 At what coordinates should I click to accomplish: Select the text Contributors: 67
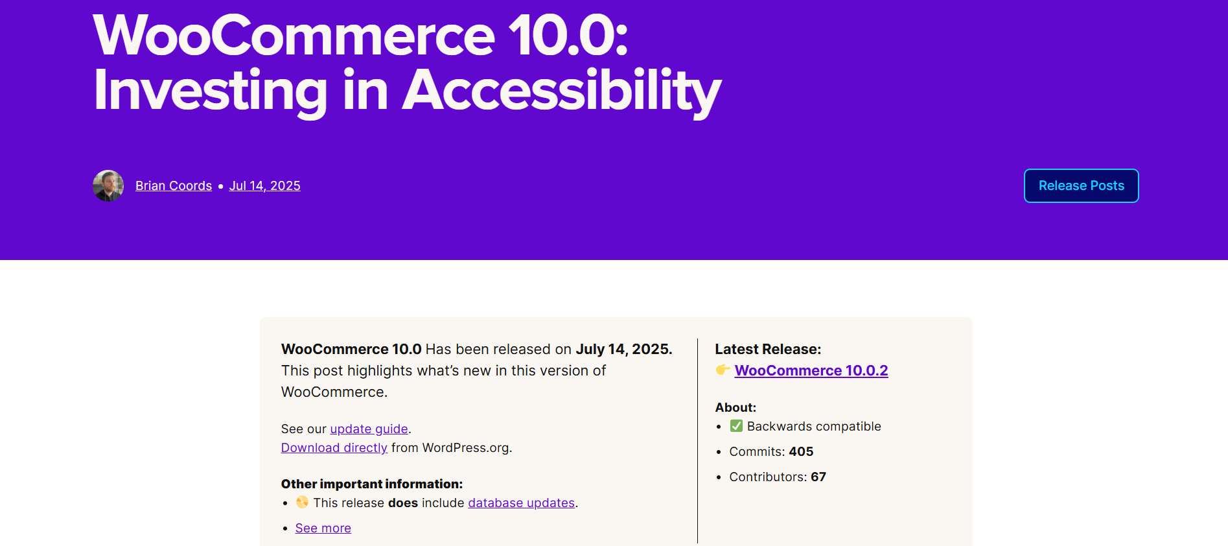point(778,477)
